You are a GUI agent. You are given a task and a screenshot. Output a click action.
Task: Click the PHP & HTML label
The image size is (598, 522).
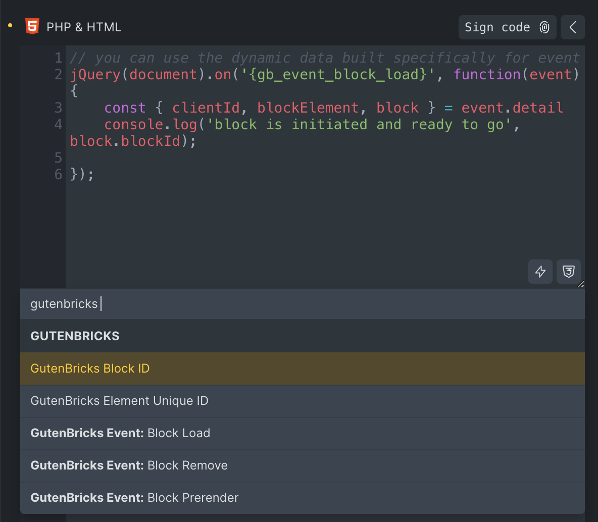coord(84,27)
